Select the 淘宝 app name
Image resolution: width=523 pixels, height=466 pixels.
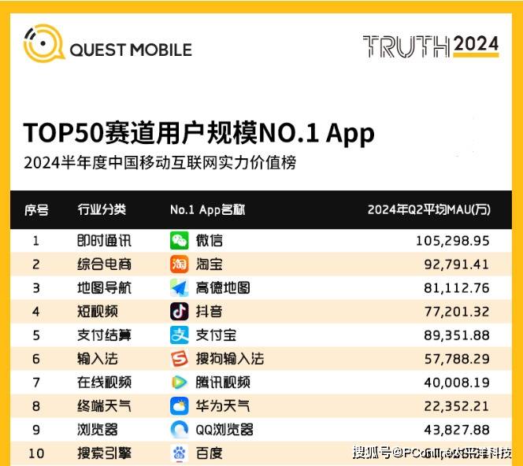click(x=210, y=264)
